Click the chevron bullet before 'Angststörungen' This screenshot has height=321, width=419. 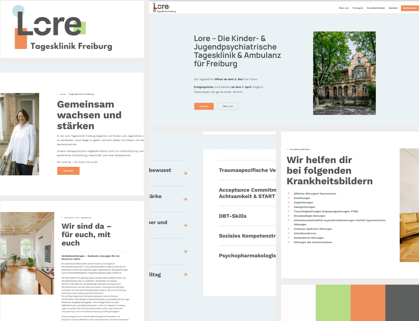[288, 202]
